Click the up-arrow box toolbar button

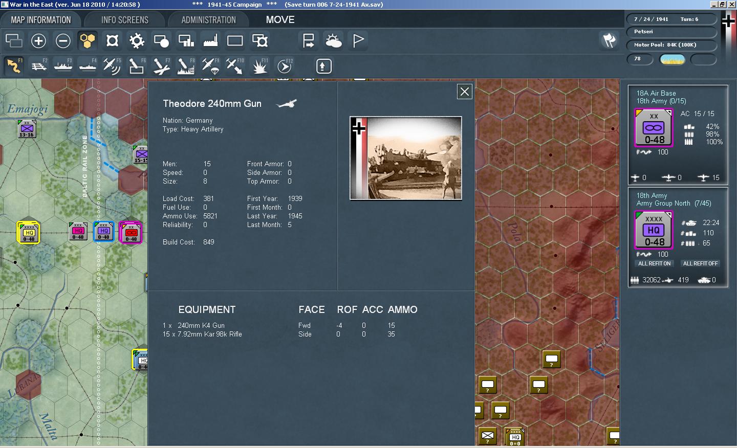[323, 66]
